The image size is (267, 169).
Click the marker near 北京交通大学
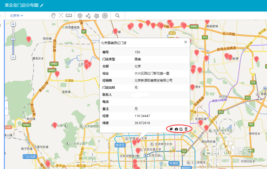coord(138,150)
